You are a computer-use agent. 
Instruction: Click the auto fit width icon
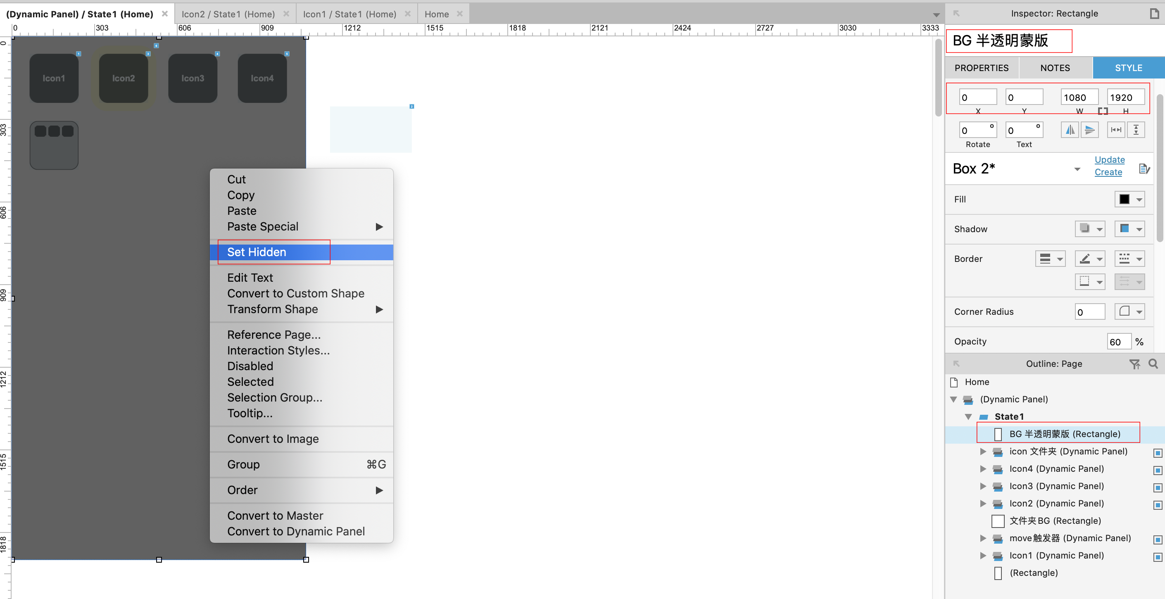click(1116, 130)
